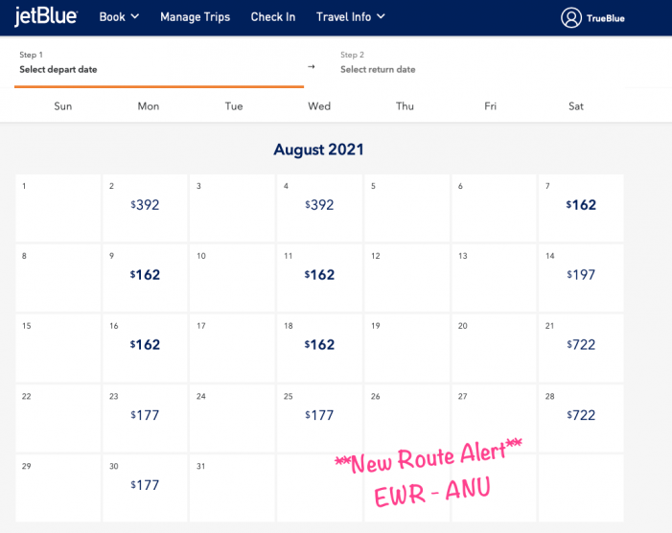672x533 pixels.
Task: Pick August 18 departure for $162
Action: (x=319, y=344)
